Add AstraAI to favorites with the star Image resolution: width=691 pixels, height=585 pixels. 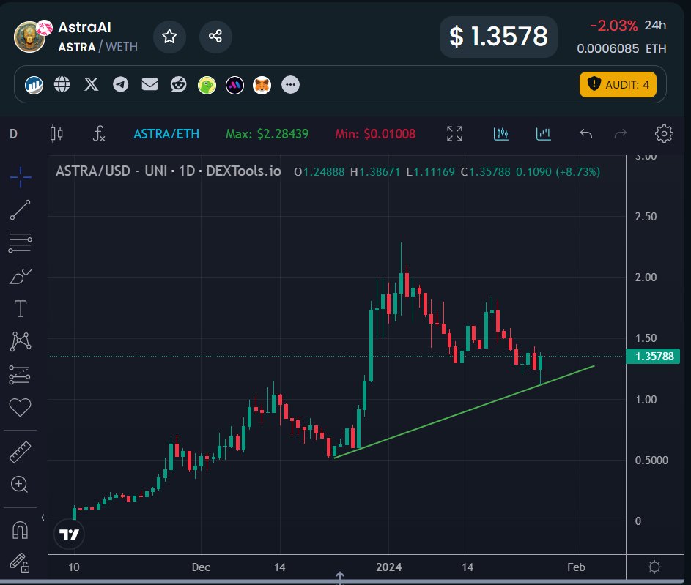[x=169, y=37]
